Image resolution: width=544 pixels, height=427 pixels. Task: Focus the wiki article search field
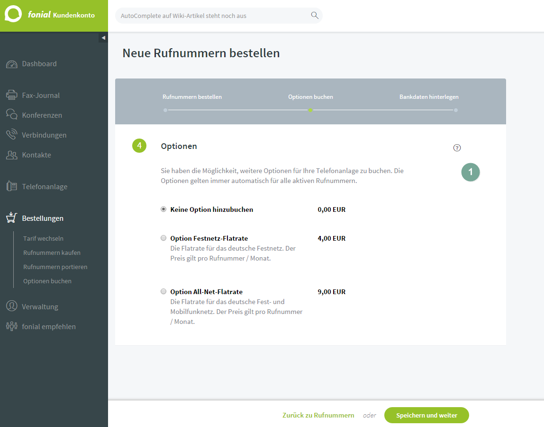click(x=218, y=16)
